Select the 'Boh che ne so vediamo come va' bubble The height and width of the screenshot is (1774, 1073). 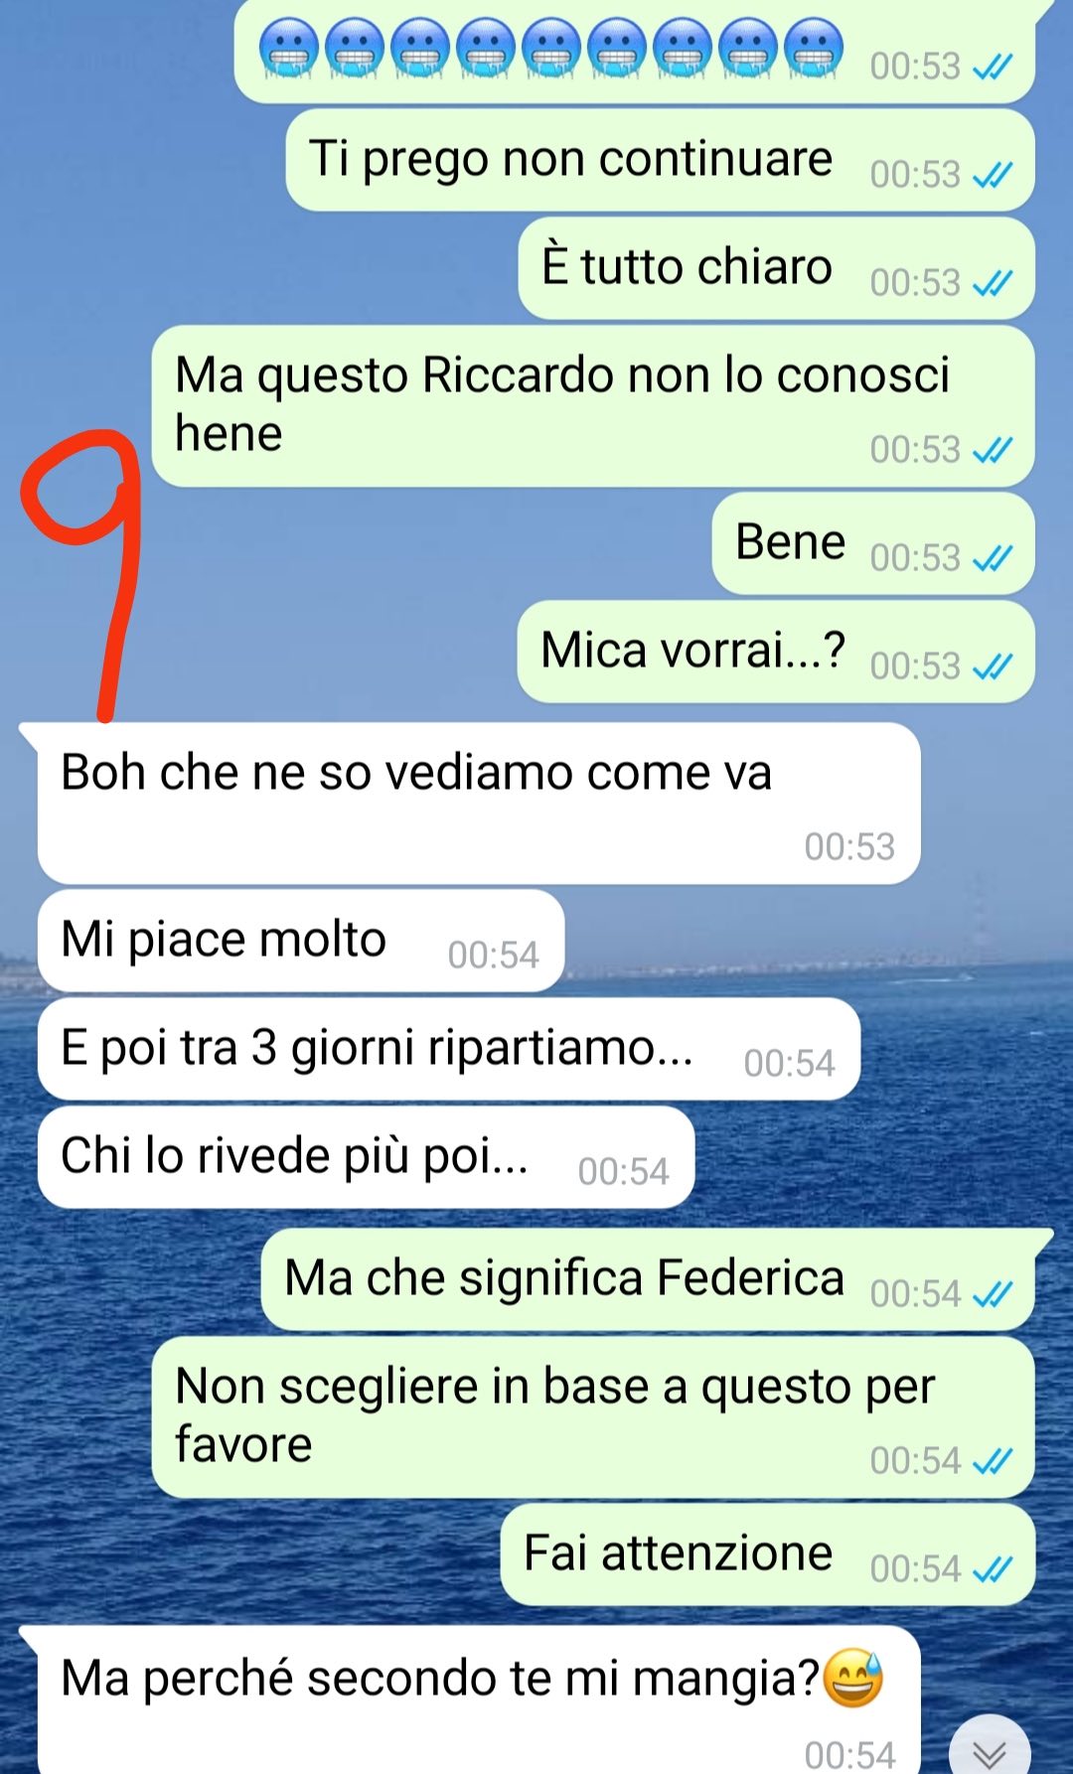[478, 804]
